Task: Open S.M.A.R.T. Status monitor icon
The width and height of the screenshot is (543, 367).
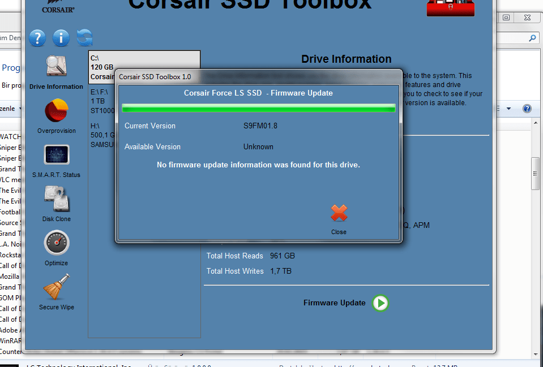Action: [57, 154]
